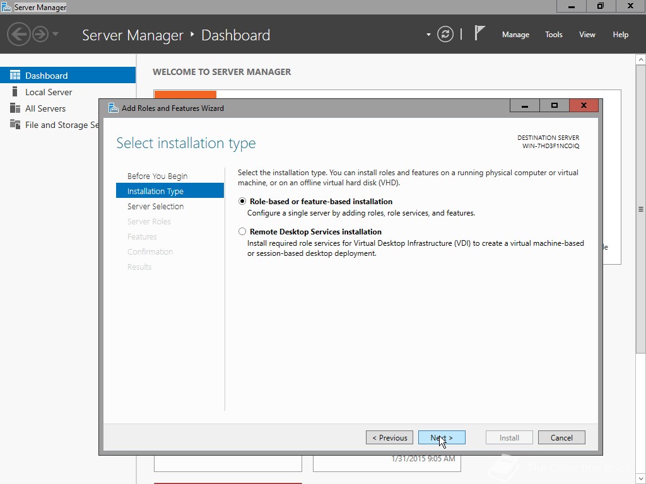Image resolution: width=646 pixels, height=484 pixels.
Task: Click the grayed Results step
Action: 139,267
